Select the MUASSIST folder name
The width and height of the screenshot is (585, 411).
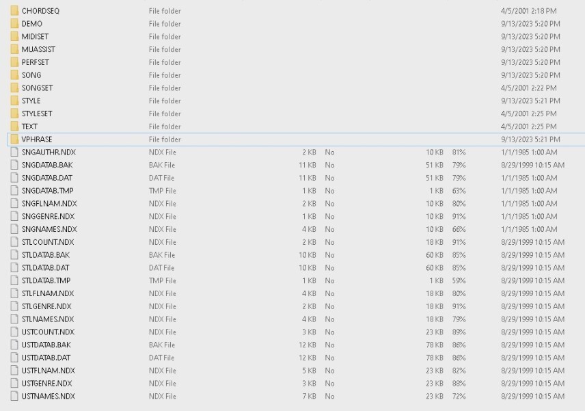(x=38, y=49)
